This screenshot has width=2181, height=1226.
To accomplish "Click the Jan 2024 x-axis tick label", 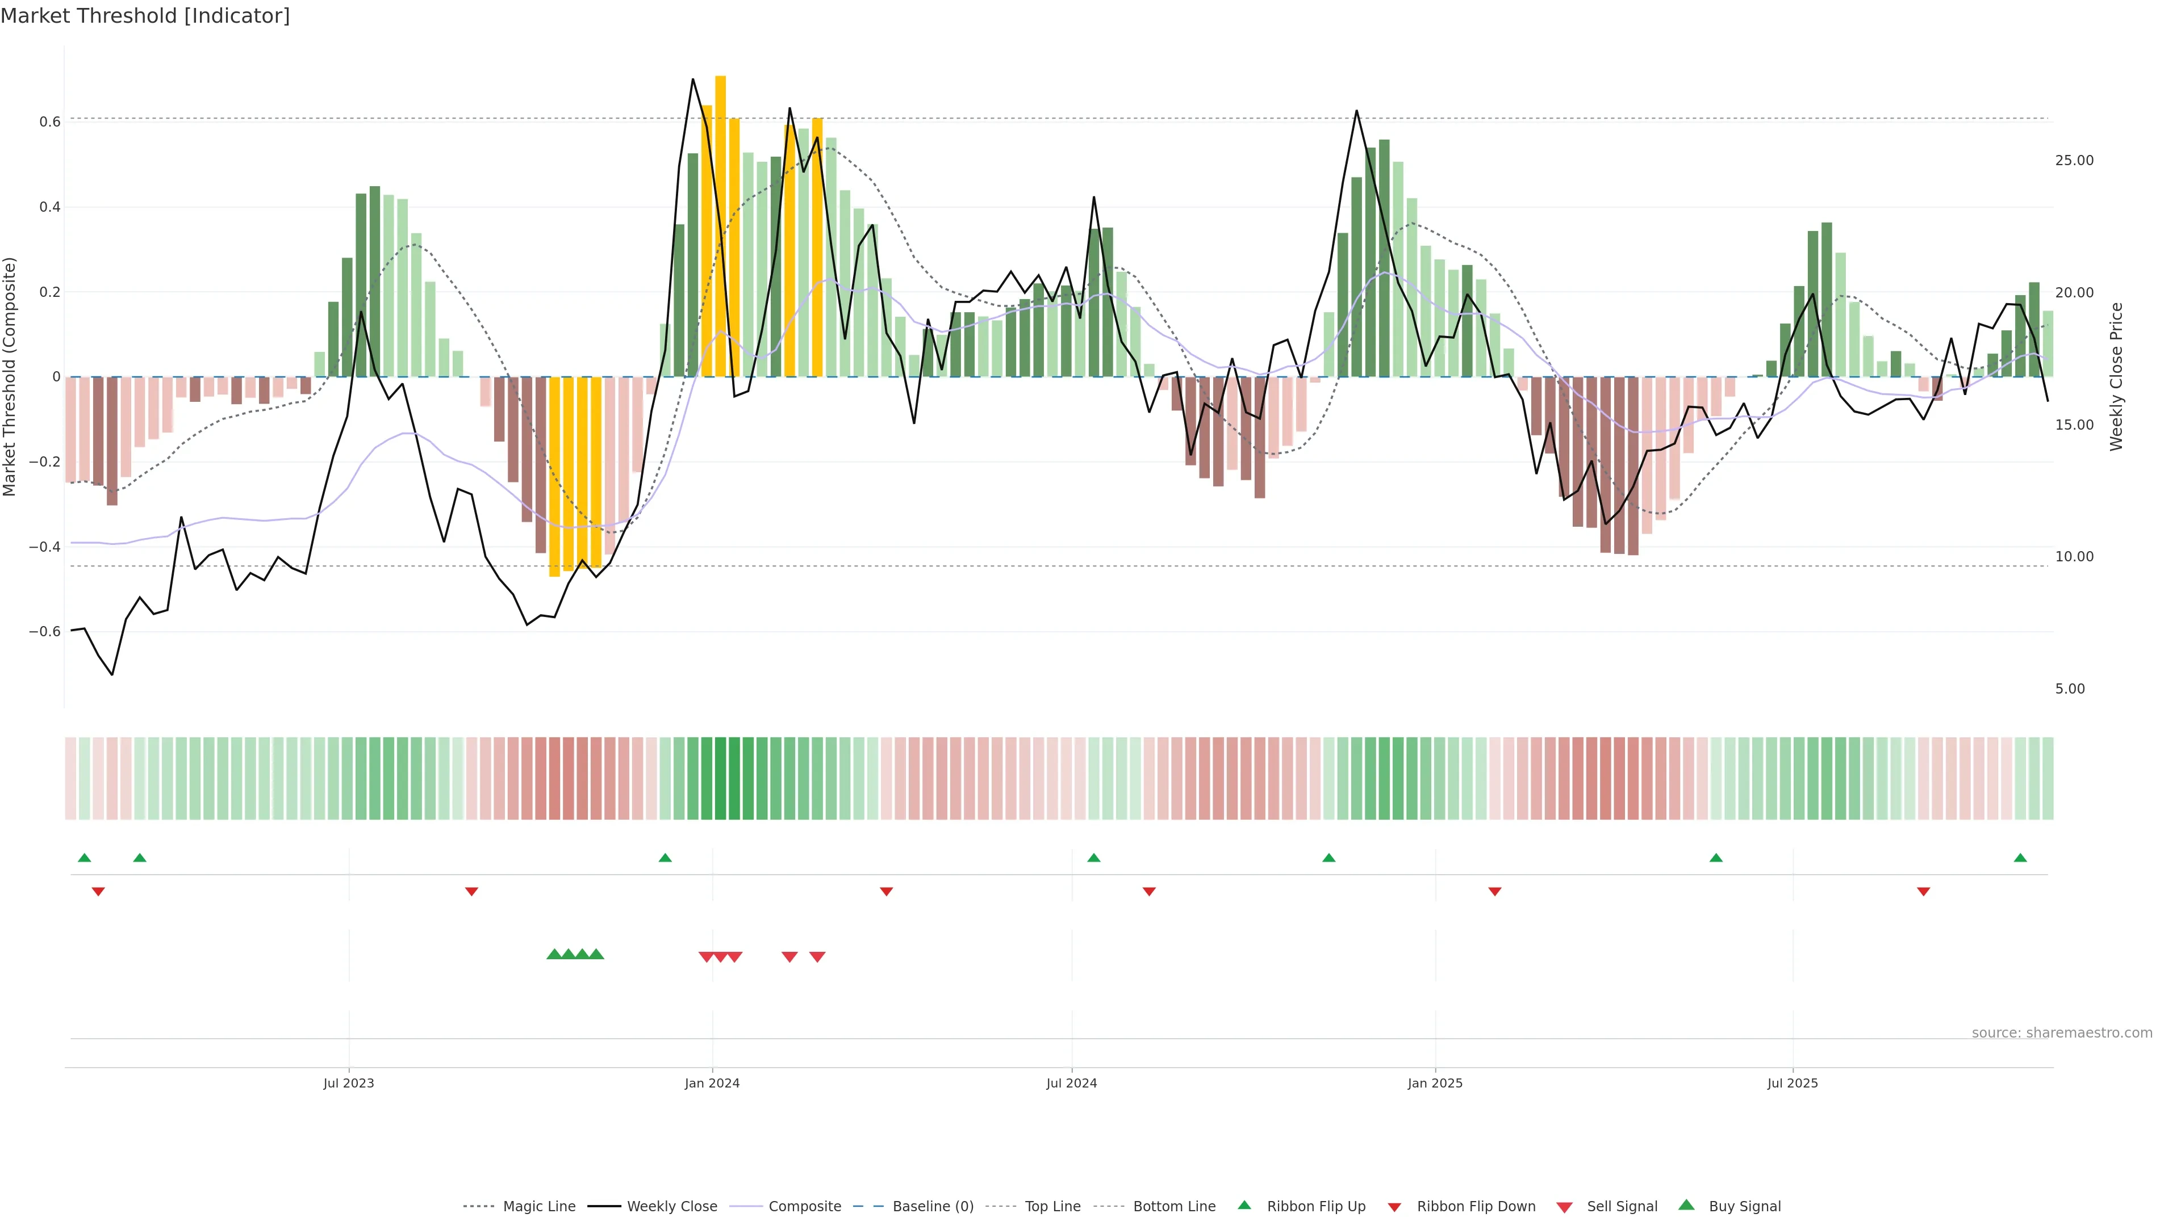I will [x=712, y=1083].
